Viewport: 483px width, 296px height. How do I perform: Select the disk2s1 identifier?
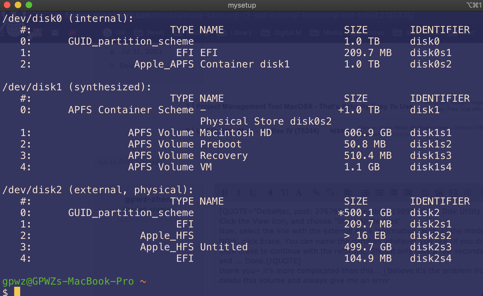pyautogui.click(x=431, y=224)
